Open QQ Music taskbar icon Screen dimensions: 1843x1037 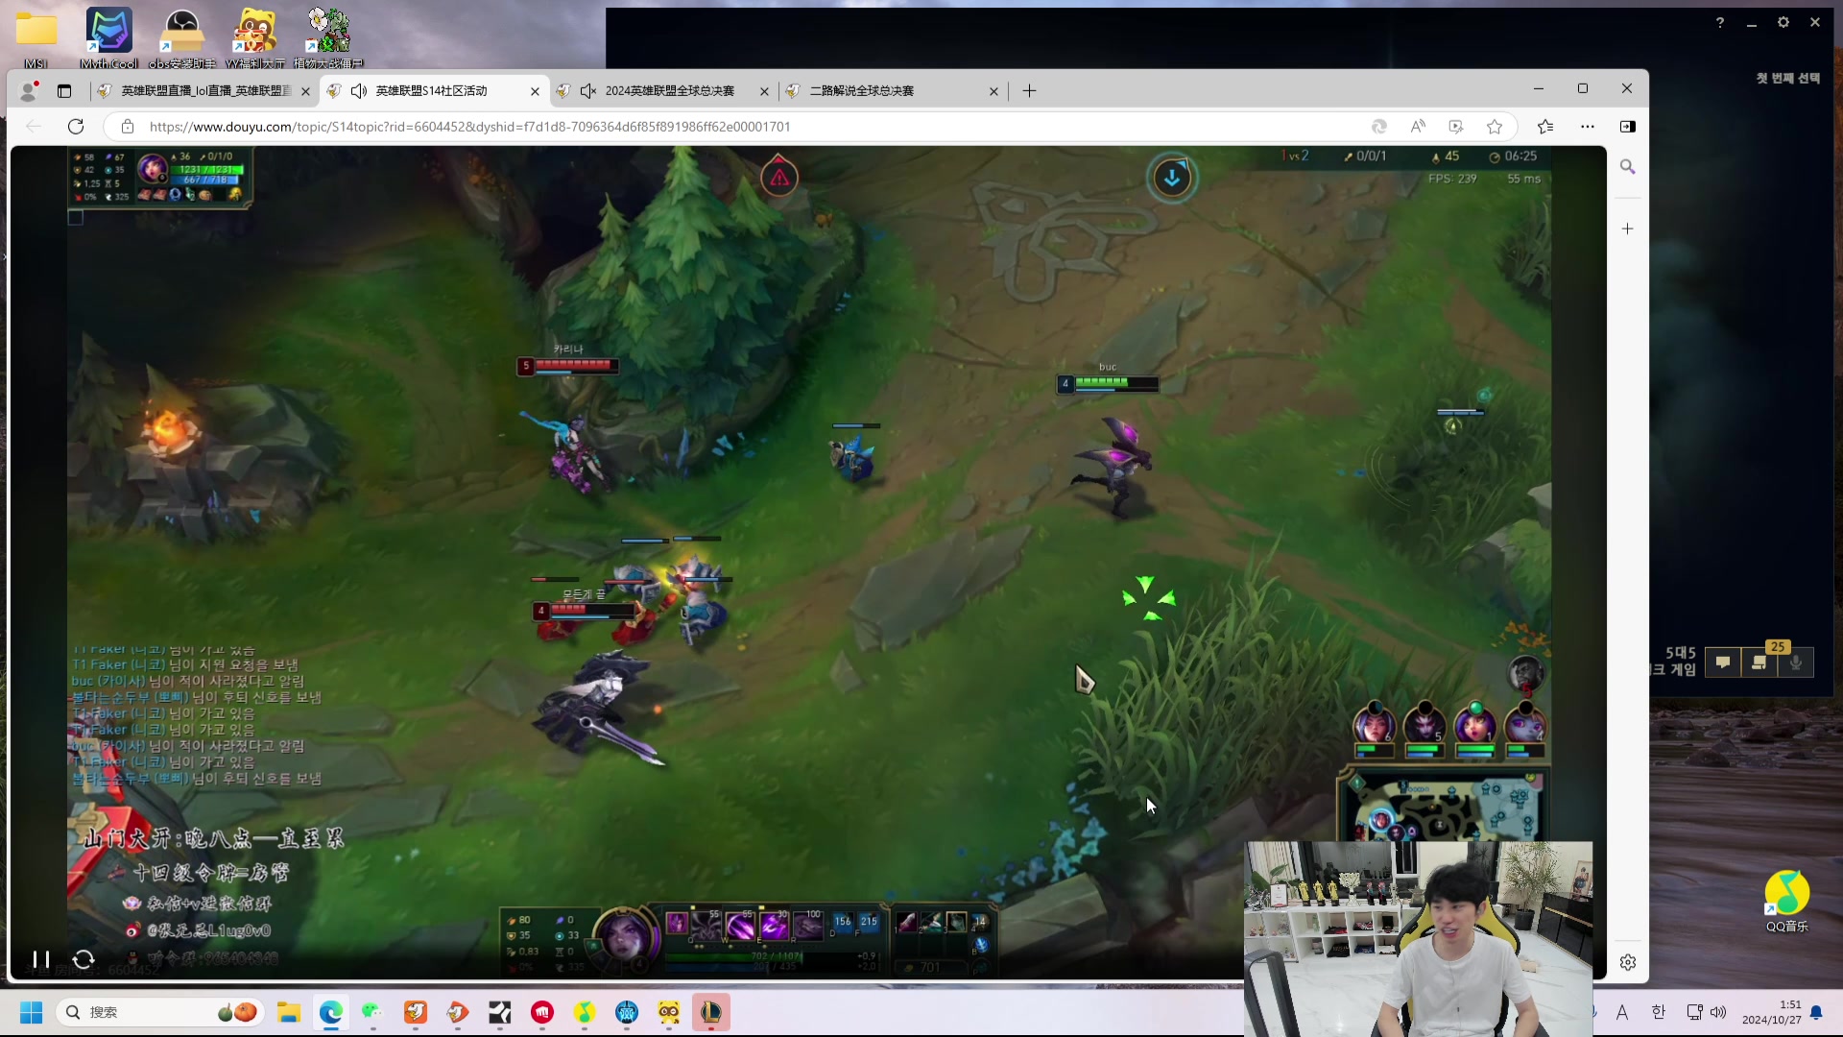pos(585,1012)
